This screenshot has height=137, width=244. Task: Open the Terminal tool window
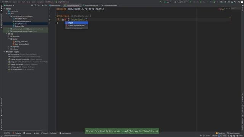(x=27, y=133)
